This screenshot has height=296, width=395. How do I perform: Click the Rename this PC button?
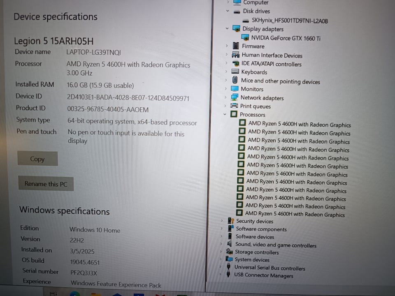pos(46,184)
